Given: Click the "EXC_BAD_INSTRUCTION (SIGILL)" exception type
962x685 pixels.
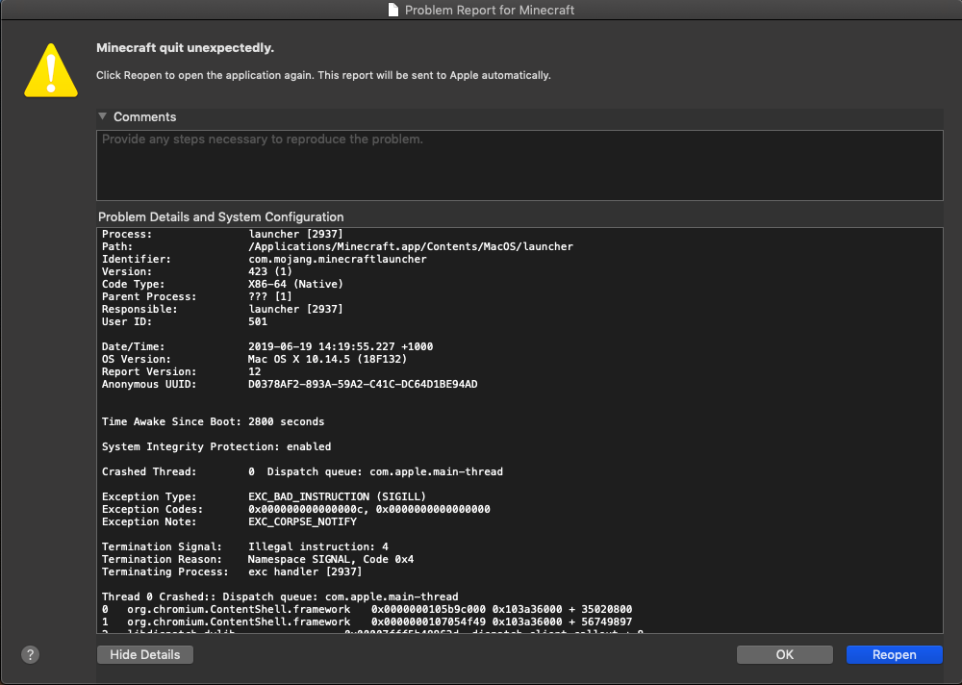Looking at the screenshot, I should pyautogui.click(x=337, y=496).
